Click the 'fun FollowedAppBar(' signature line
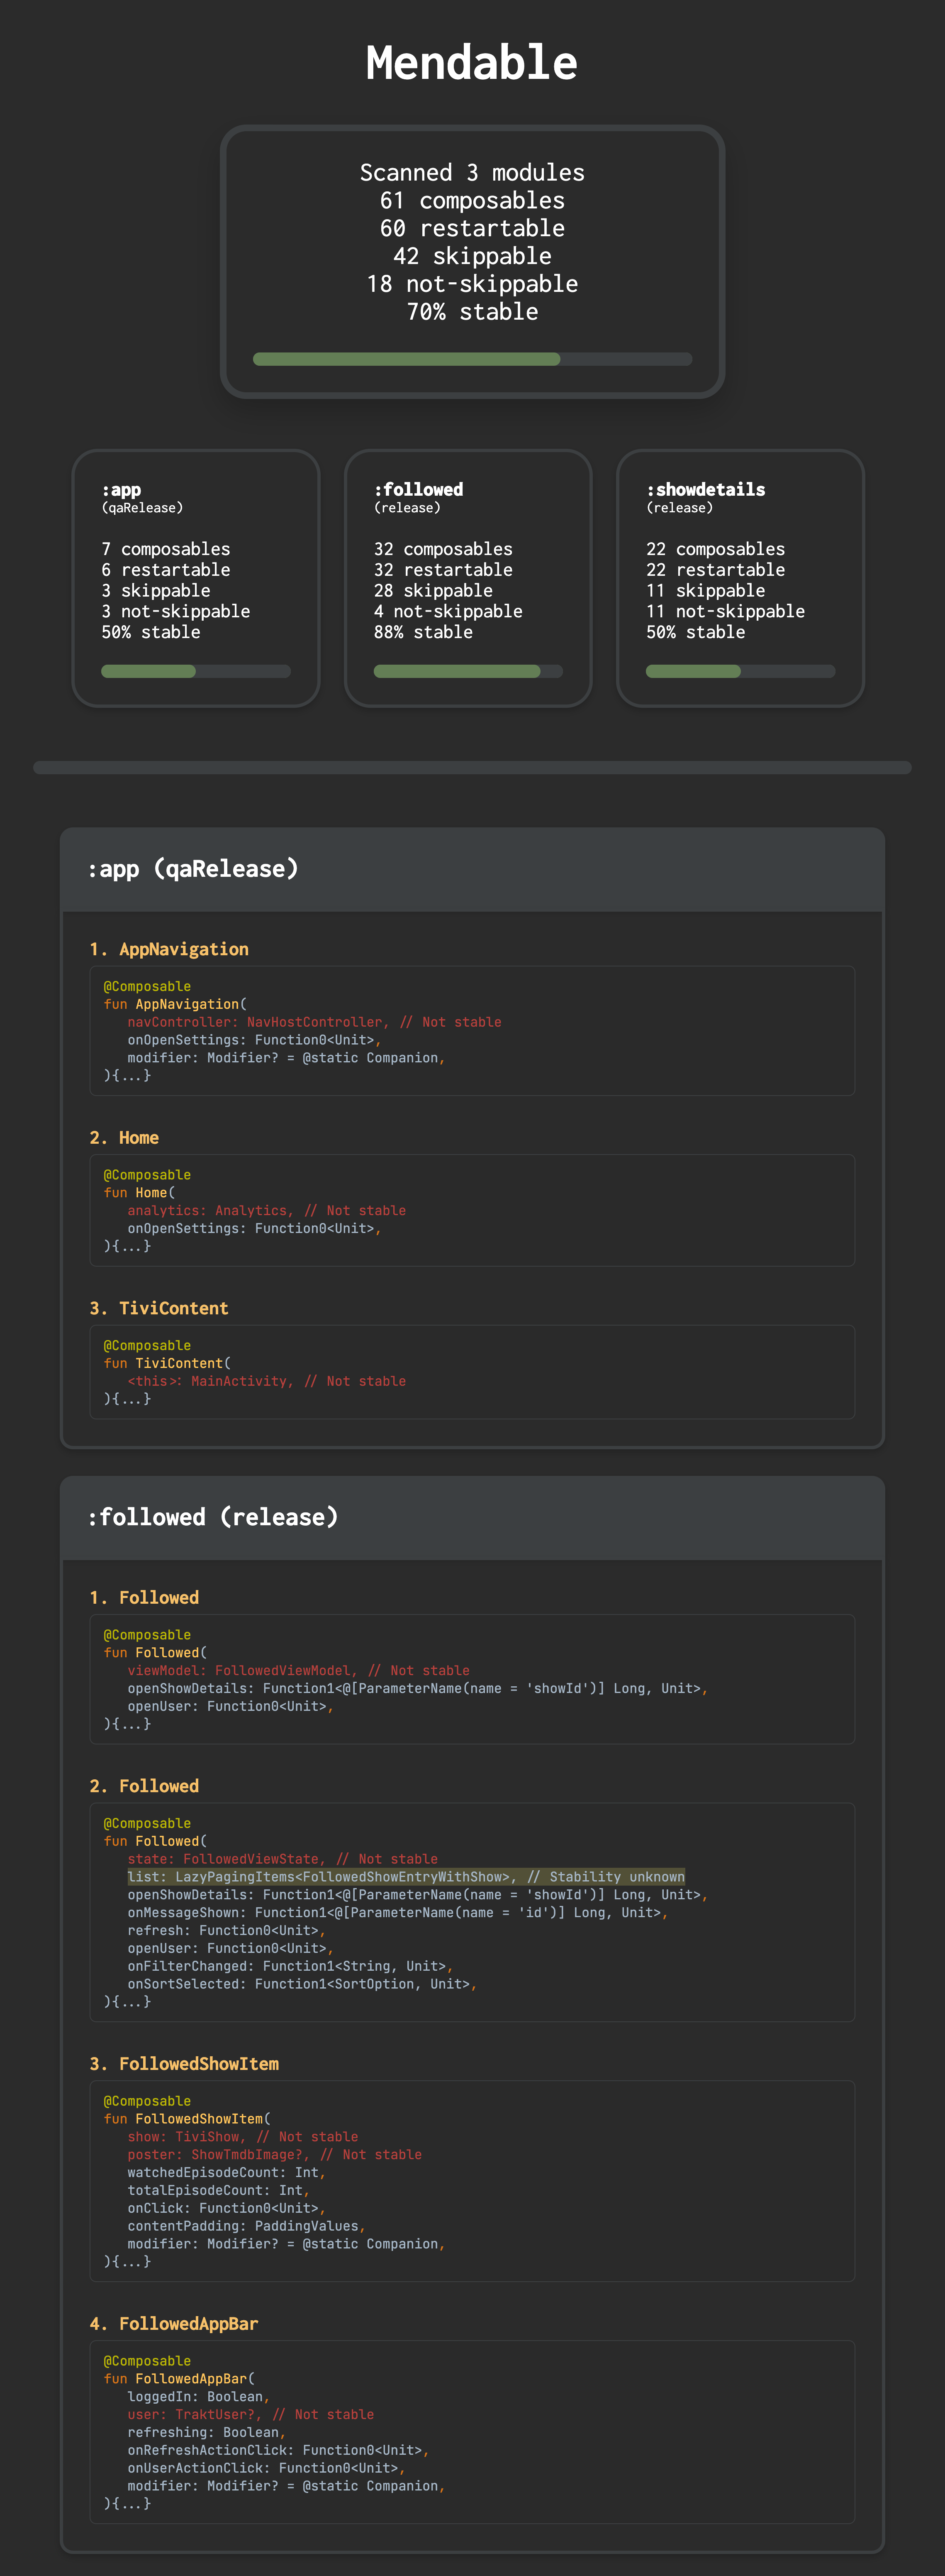Viewport: 945px width, 2576px height. pos(179,2379)
